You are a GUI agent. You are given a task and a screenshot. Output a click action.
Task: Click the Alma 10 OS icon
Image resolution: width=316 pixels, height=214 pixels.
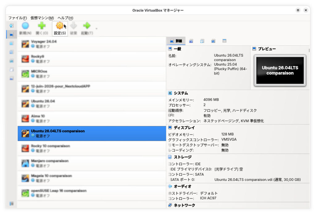[25, 119]
